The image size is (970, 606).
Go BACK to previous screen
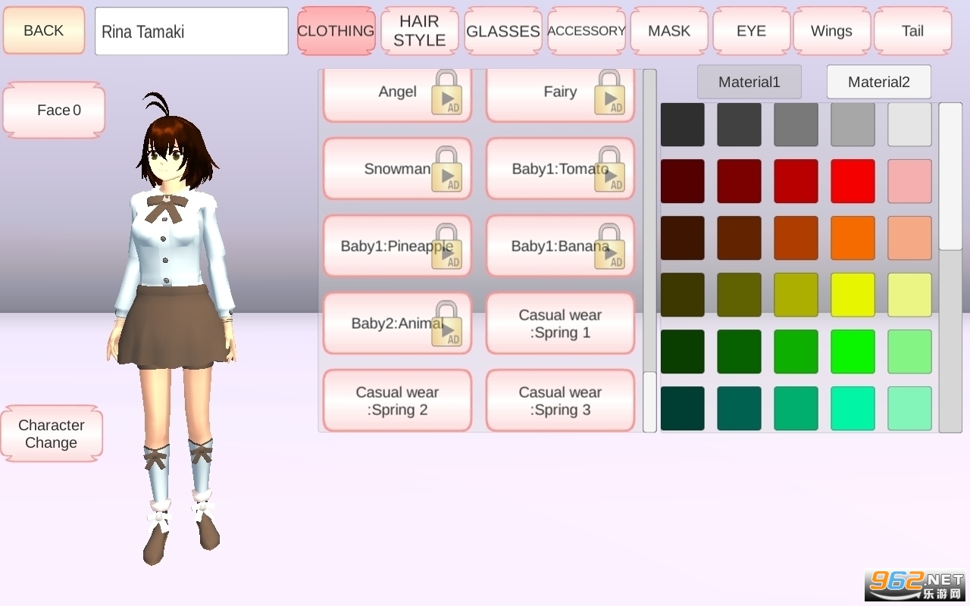tap(44, 30)
